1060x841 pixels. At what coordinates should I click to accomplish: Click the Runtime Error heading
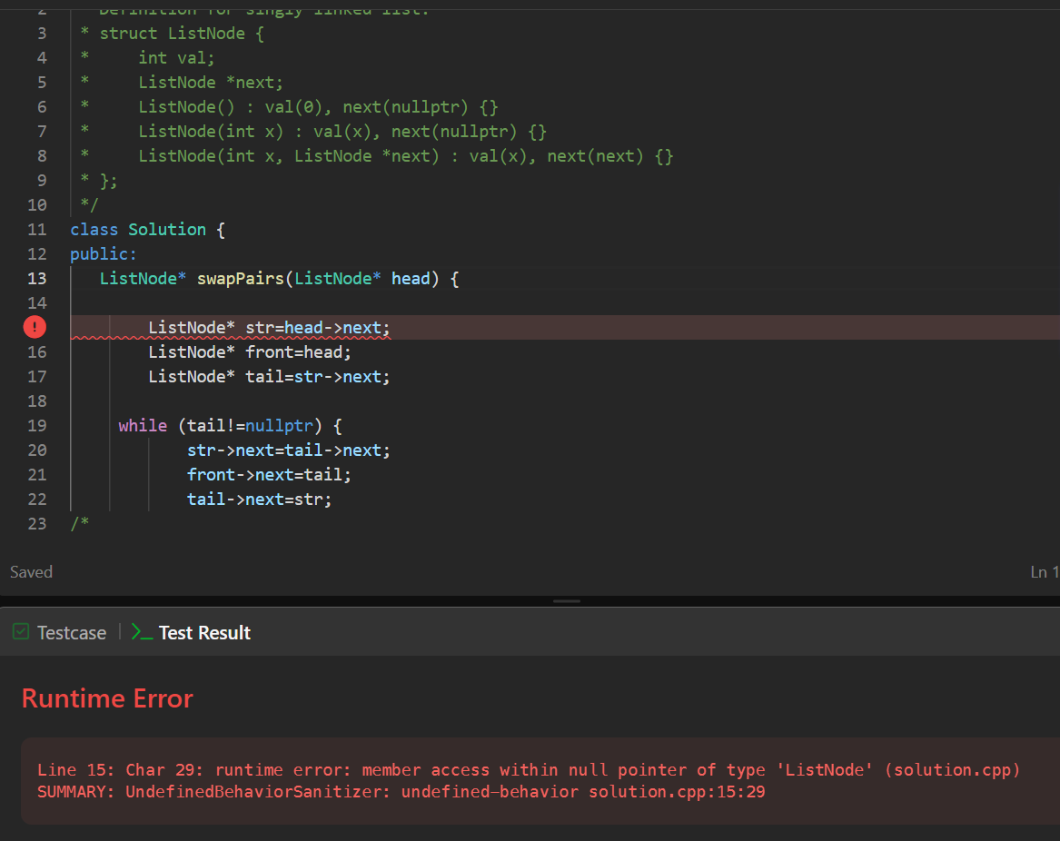107,698
